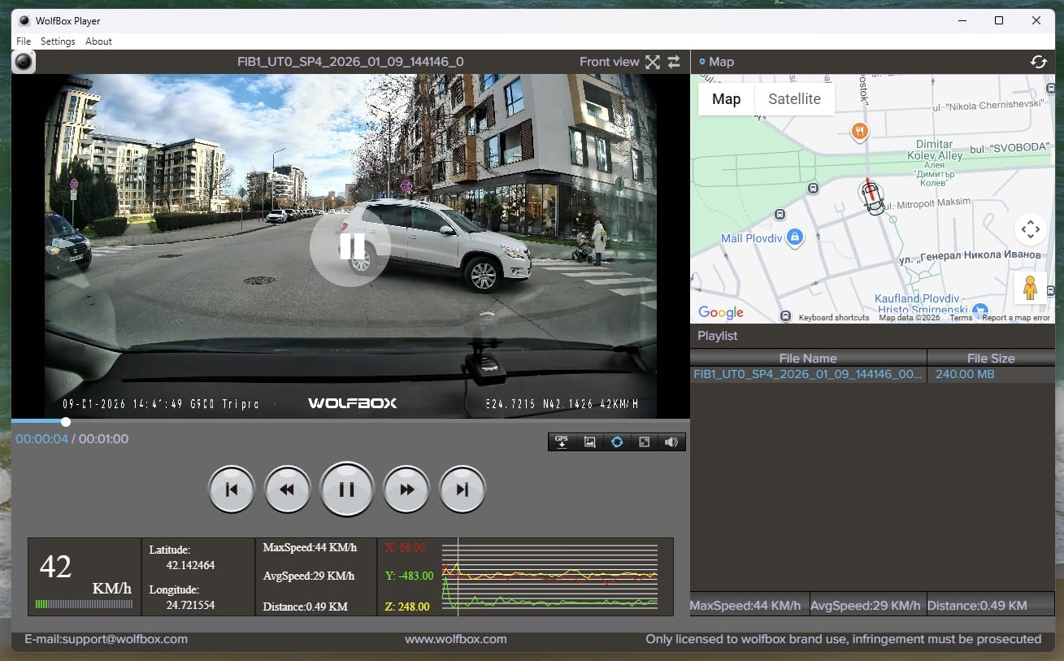Click the video progress slider handle
This screenshot has height=661, width=1064.
(66, 421)
